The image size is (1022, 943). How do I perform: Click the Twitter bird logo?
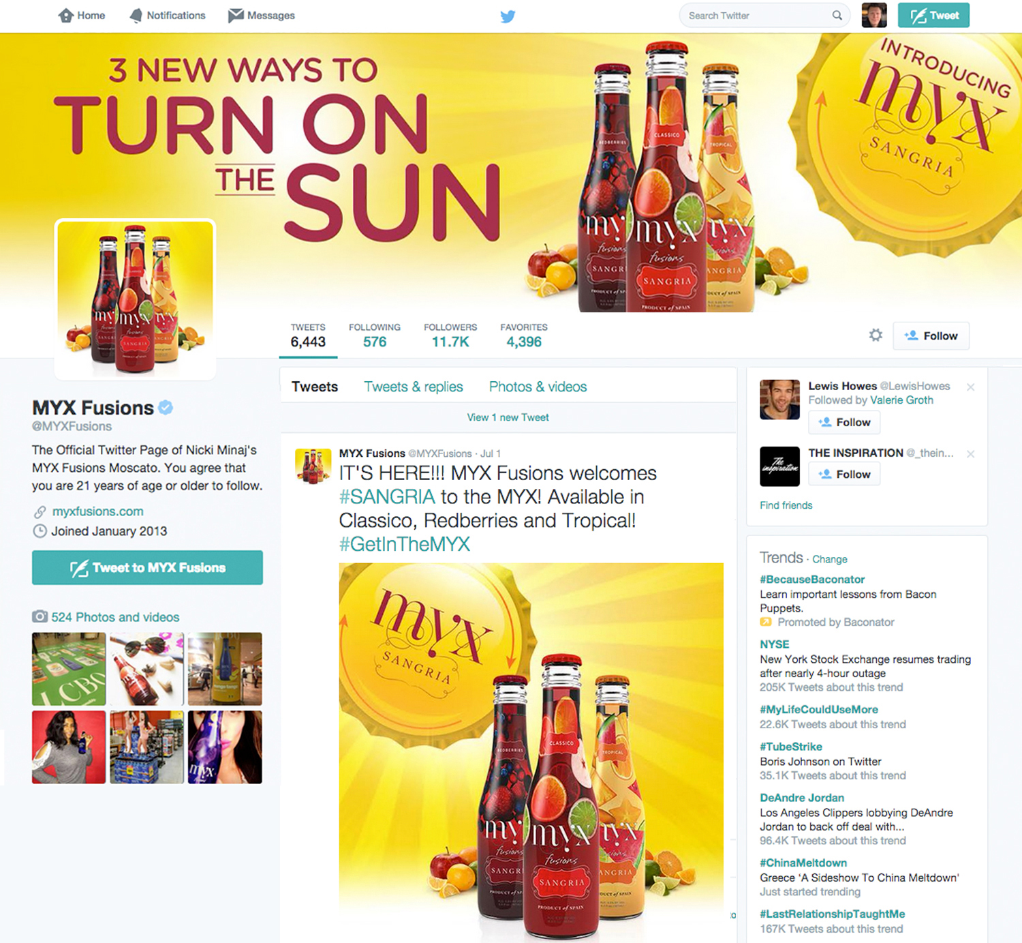tap(508, 16)
